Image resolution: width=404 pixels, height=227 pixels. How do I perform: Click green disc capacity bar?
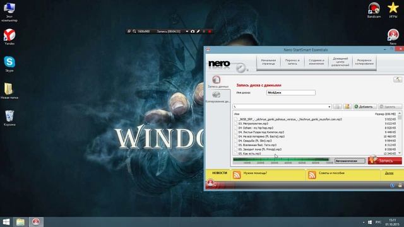(281, 160)
